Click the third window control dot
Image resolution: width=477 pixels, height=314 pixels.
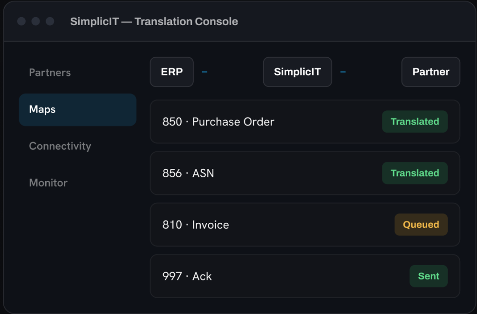(x=50, y=21)
